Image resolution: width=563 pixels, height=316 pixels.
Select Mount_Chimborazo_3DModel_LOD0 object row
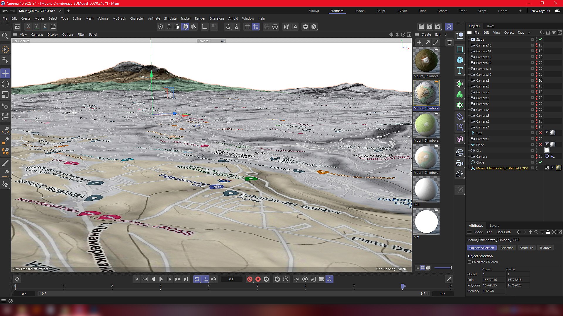point(502,168)
